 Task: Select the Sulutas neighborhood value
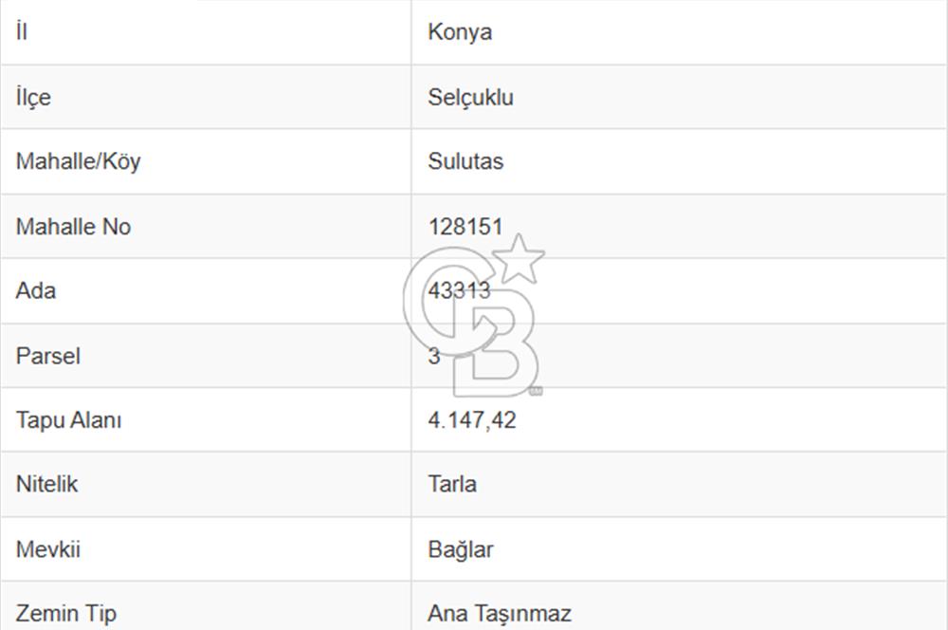(x=465, y=161)
